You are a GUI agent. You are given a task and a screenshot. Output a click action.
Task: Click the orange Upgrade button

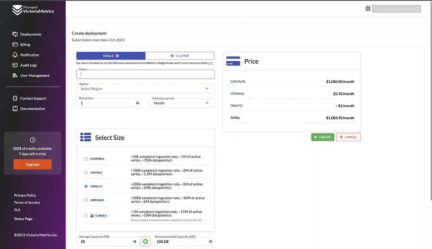pyautogui.click(x=33, y=164)
